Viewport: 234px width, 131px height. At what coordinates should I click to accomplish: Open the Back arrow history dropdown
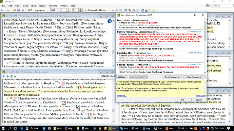5,10
